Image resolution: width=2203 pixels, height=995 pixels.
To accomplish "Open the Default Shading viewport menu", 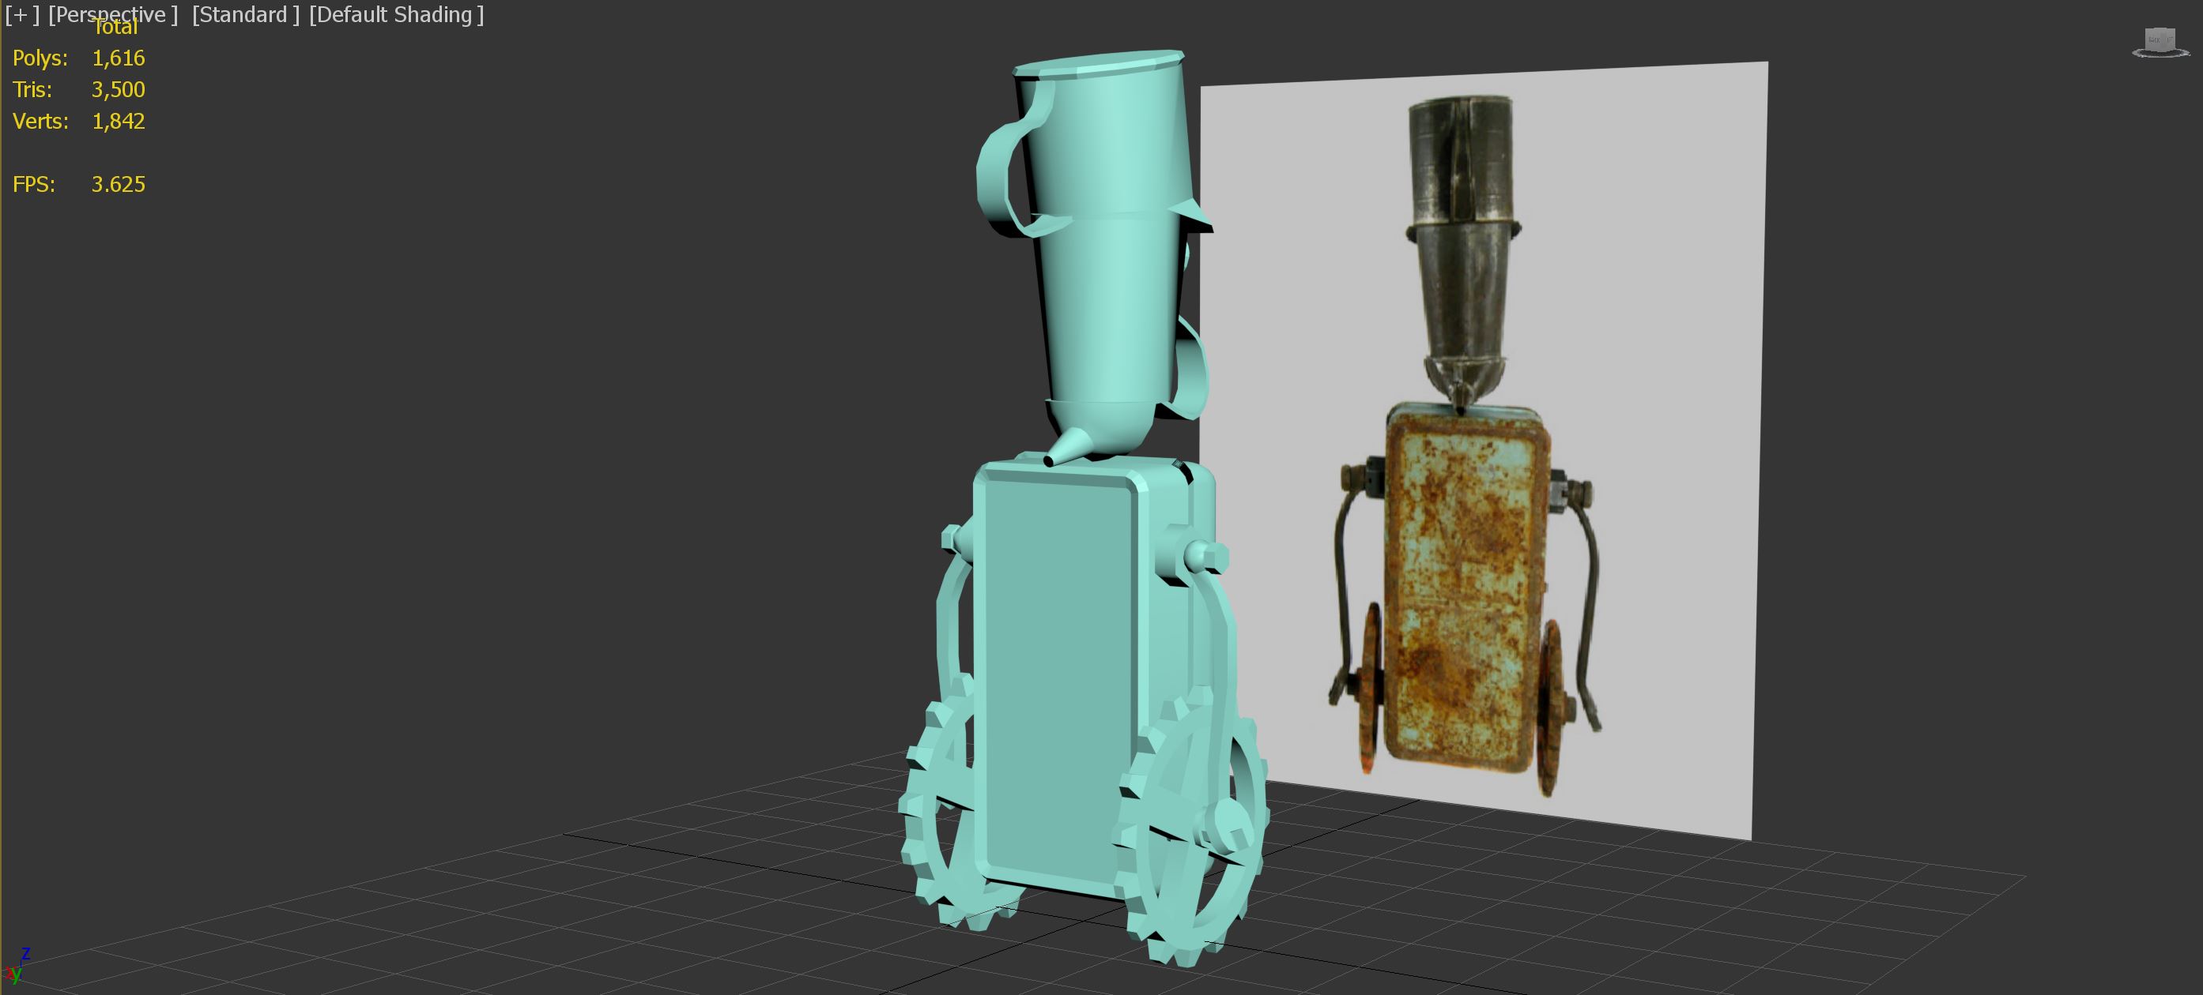I will (x=396, y=14).
